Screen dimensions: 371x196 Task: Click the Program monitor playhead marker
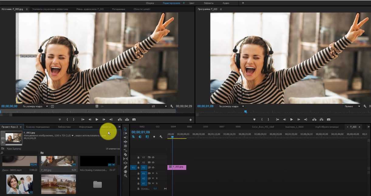pyautogui.click(x=246, y=112)
